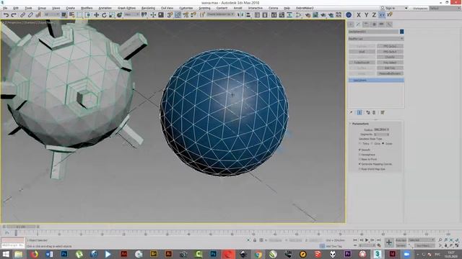Toggle the 3D Snaps button
The width and height of the screenshot is (462, 259).
[170, 15]
